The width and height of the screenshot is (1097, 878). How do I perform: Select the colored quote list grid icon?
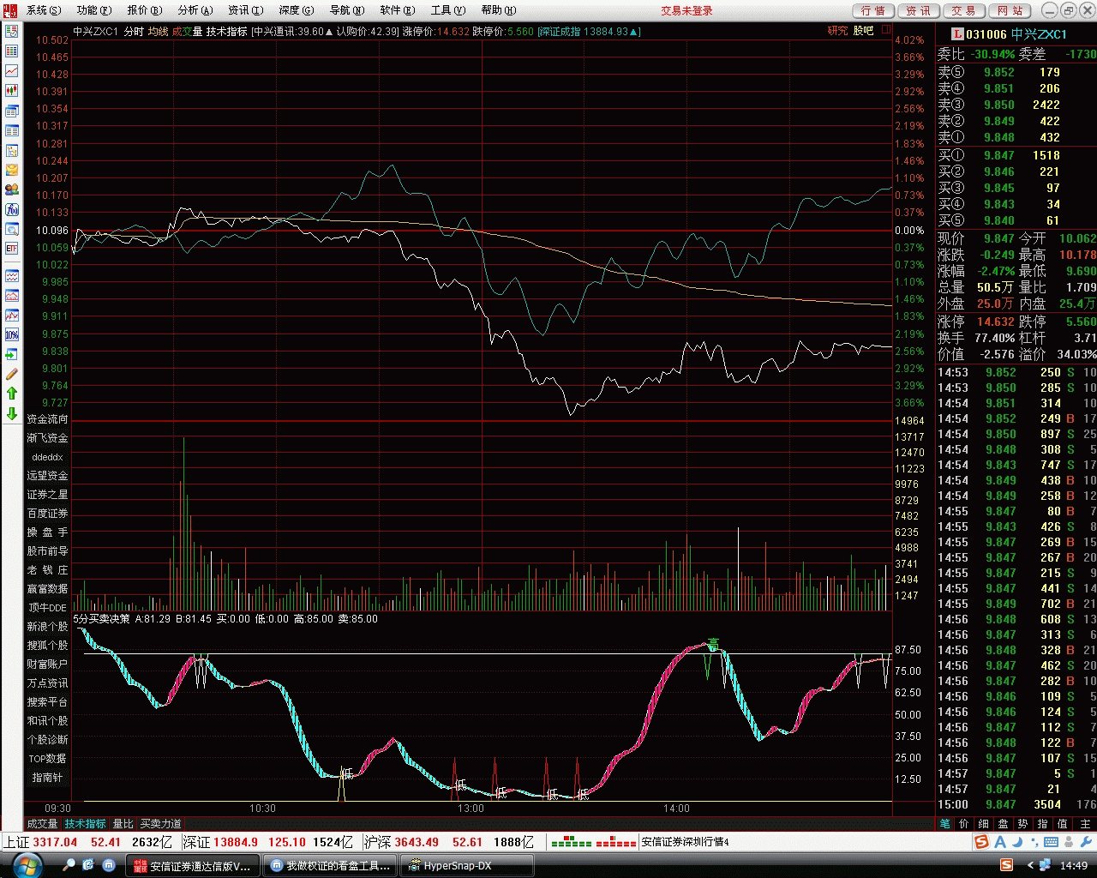pyautogui.click(x=12, y=51)
